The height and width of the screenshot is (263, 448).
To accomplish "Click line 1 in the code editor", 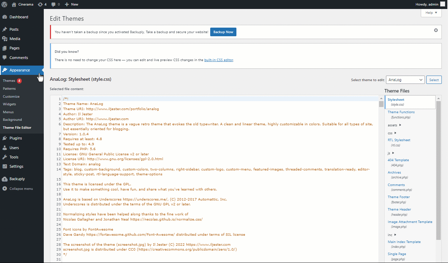I will coord(221,99).
